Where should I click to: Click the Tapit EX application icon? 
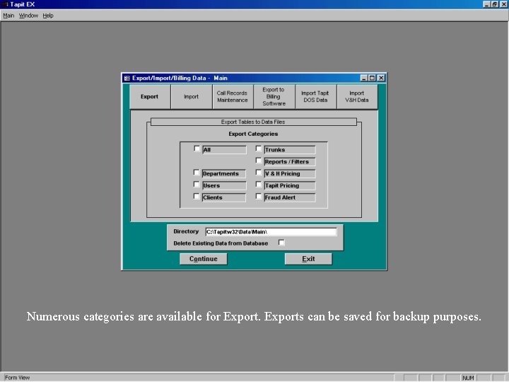[x=4, y=4]
